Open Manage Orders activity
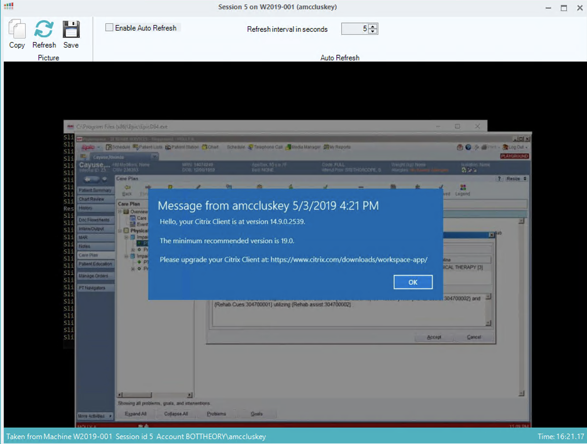 pos(95,276)
